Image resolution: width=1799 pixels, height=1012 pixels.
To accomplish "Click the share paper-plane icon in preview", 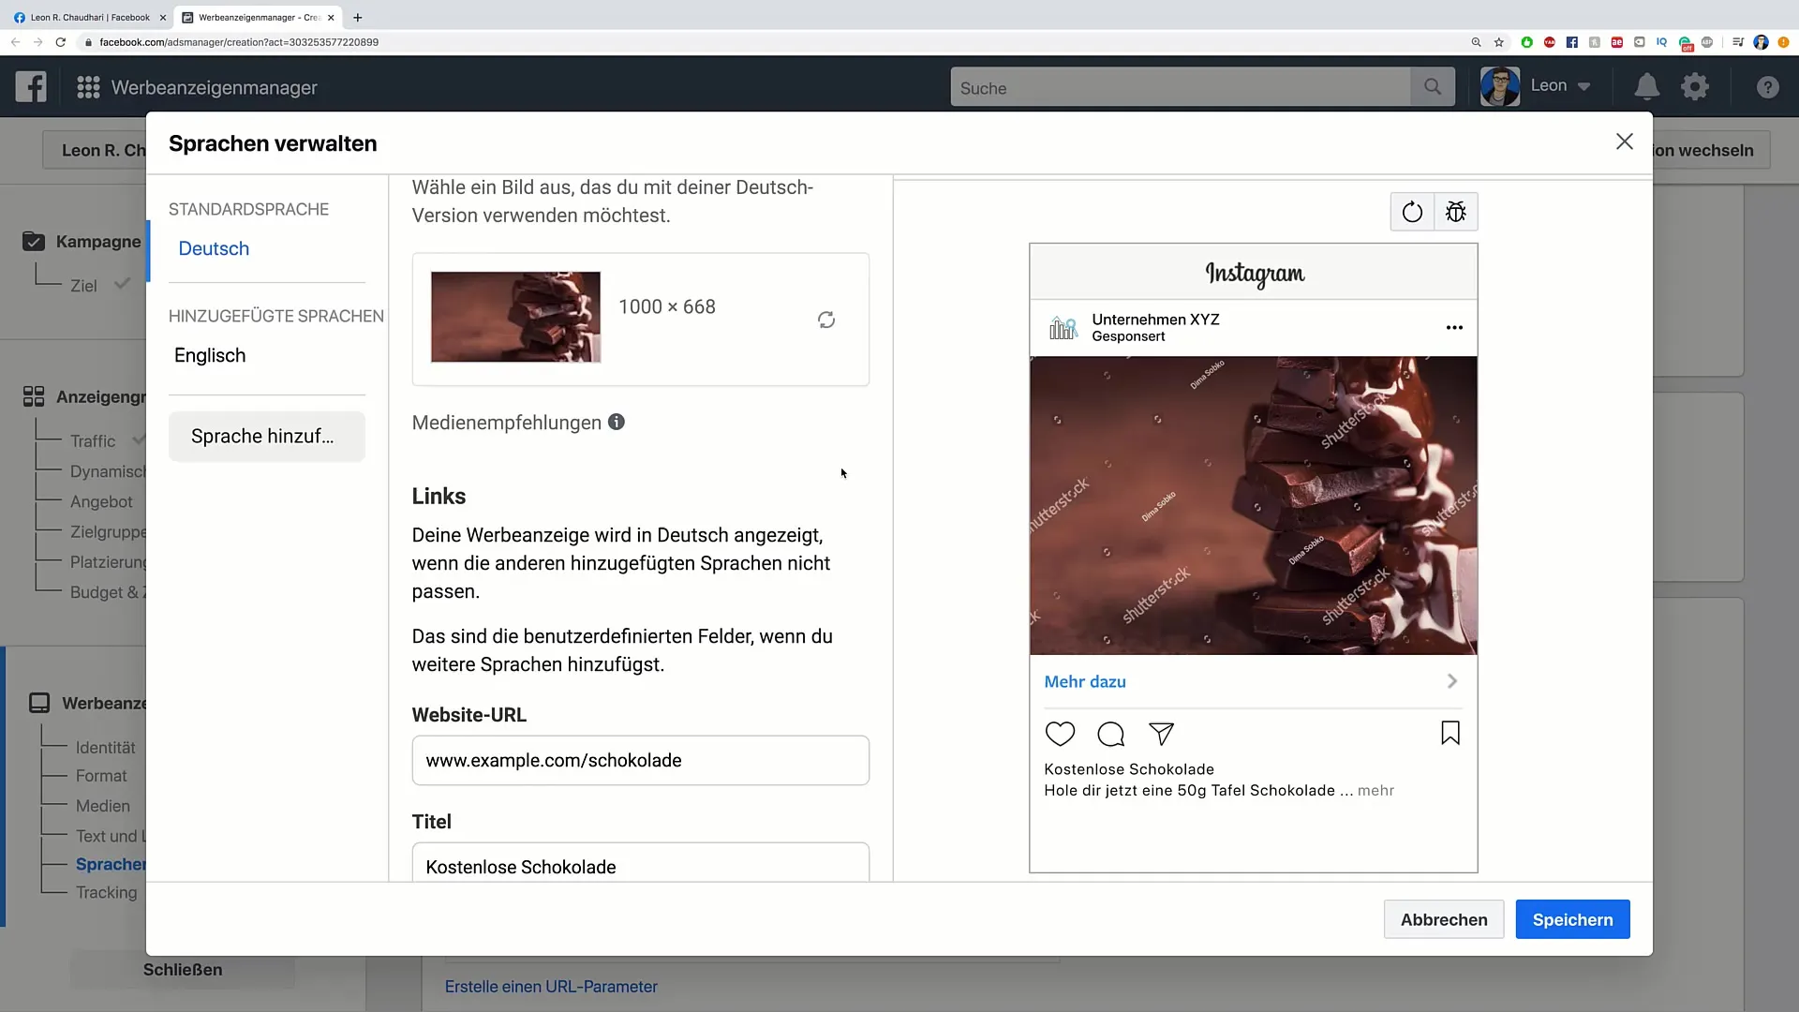I will coord(1162,734).
